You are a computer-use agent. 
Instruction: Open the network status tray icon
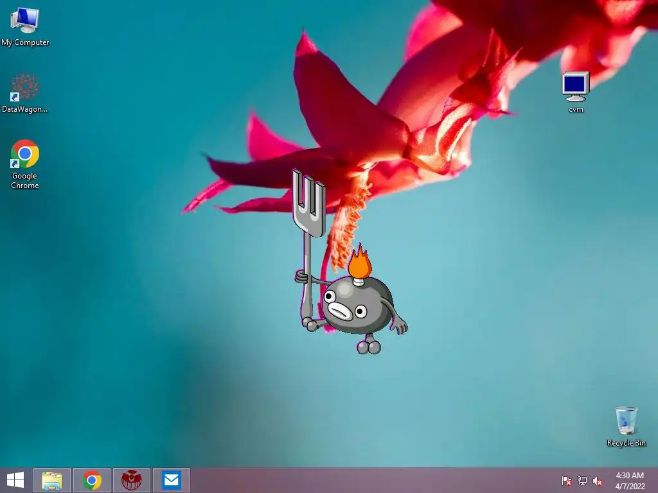[x=582, y=480]
